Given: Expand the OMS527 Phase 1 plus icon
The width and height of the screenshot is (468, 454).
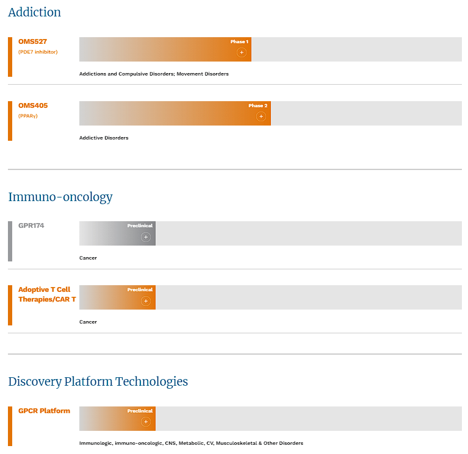Looking at the screenshot, I should pyautogui.click(x=242, y=52).
